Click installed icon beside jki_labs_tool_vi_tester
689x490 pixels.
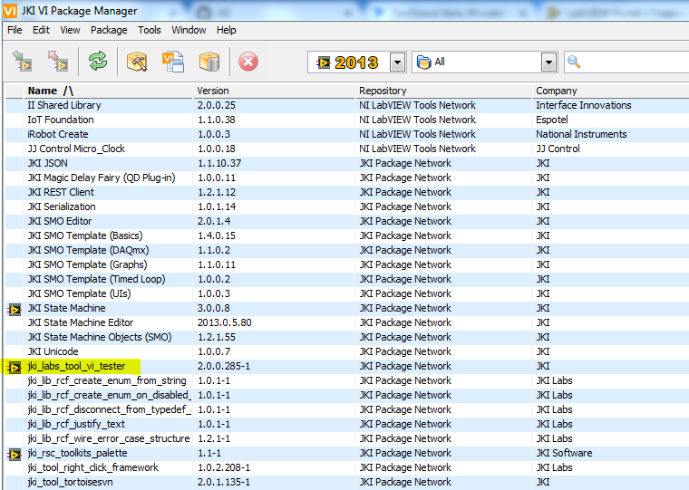15,368
